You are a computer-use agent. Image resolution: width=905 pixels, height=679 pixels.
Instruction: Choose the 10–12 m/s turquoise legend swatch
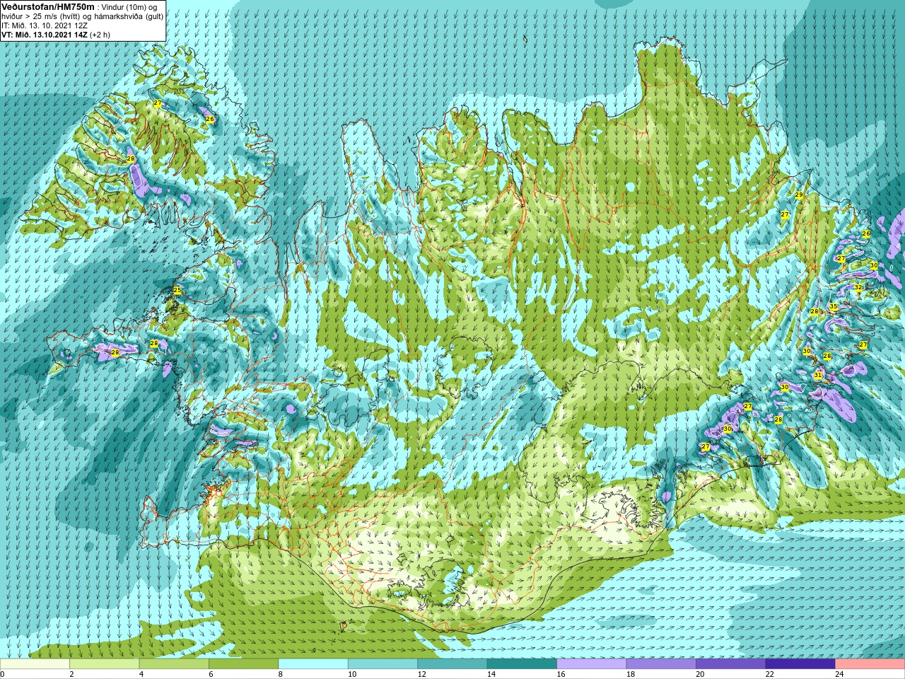coord(383,664)
